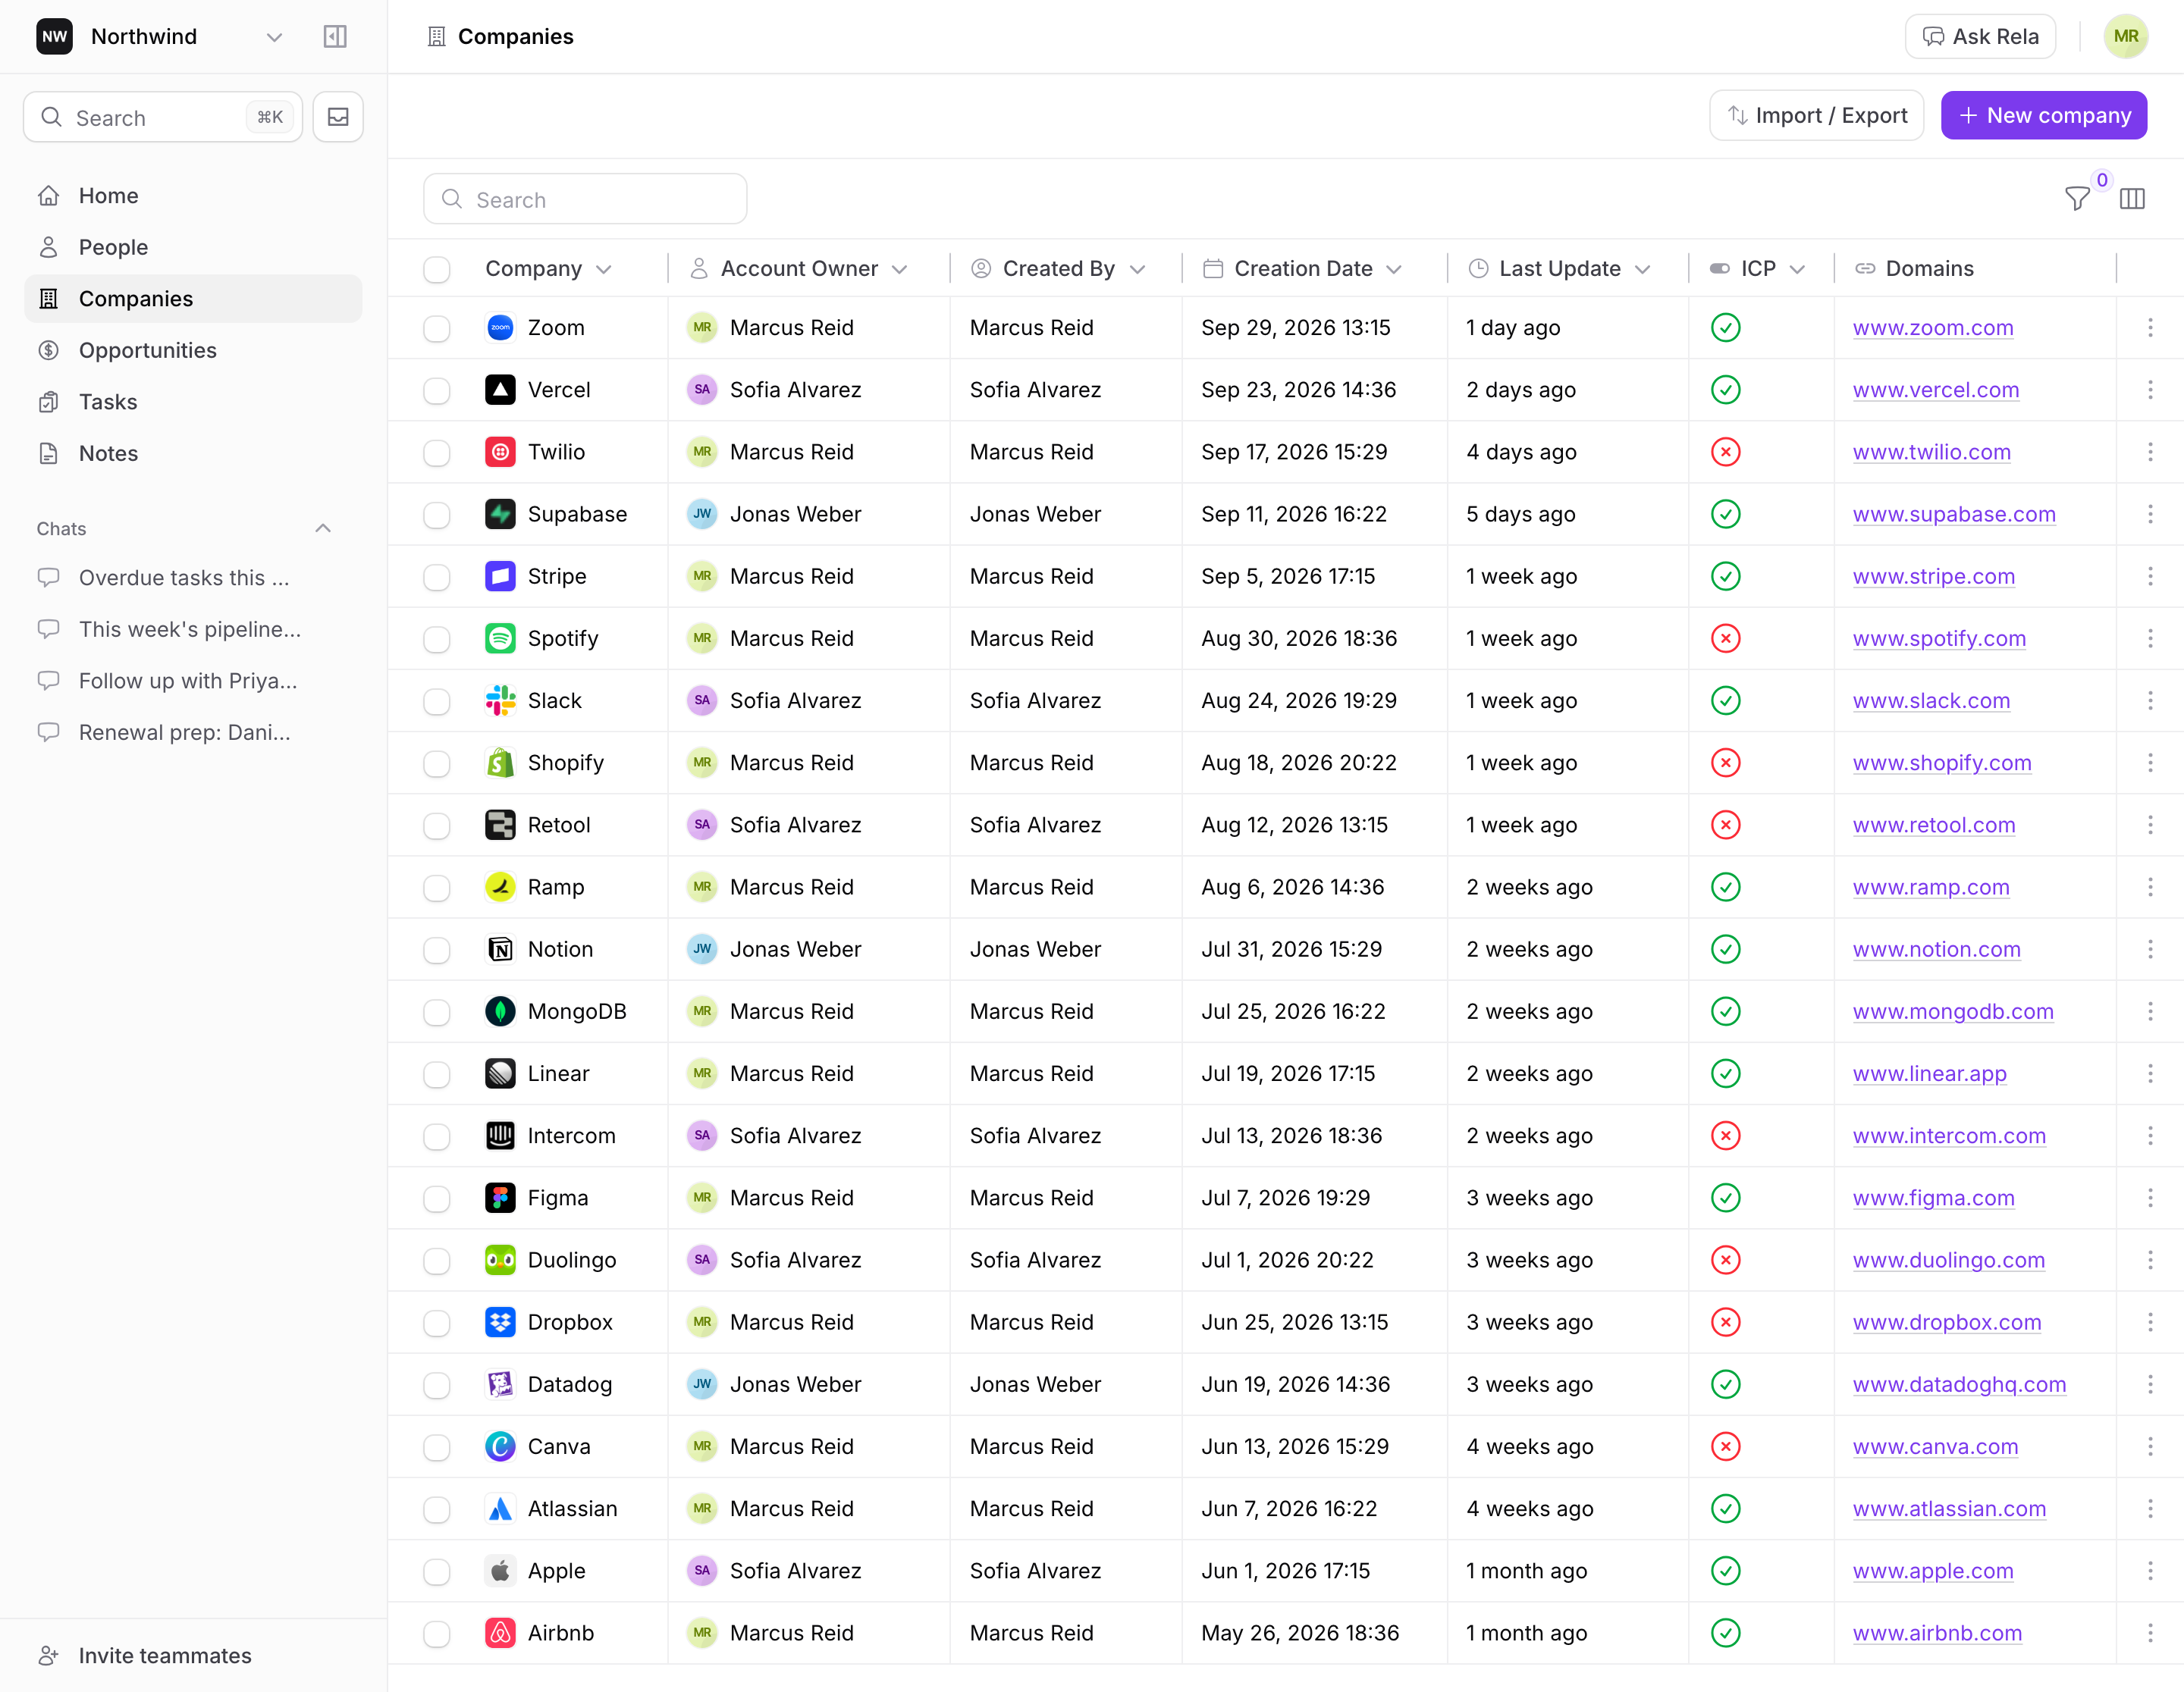Open the Company column dropdown

603,270
